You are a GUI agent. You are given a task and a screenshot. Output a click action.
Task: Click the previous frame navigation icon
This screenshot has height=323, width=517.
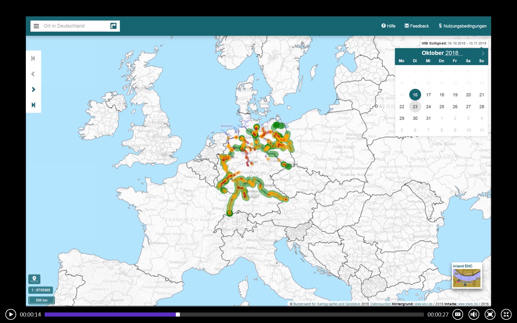coord(33,74)
